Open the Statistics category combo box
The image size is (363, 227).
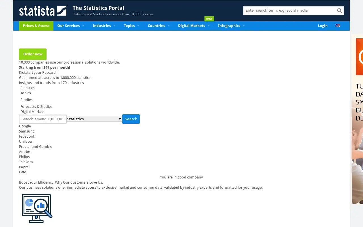pyautogui.click(x=94, y=119)
